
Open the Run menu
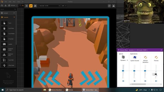click(x=14, y=2)
